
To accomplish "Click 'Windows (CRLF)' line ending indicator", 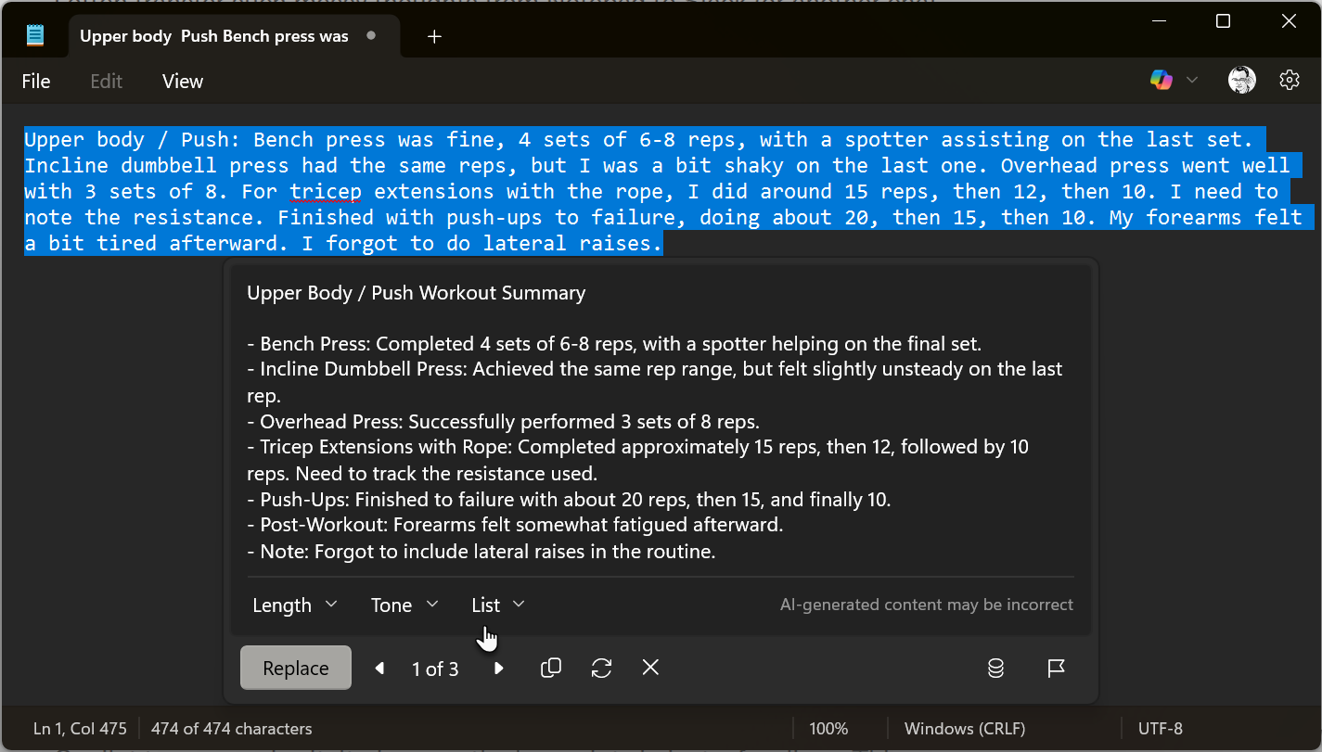I will click(965, 729).
